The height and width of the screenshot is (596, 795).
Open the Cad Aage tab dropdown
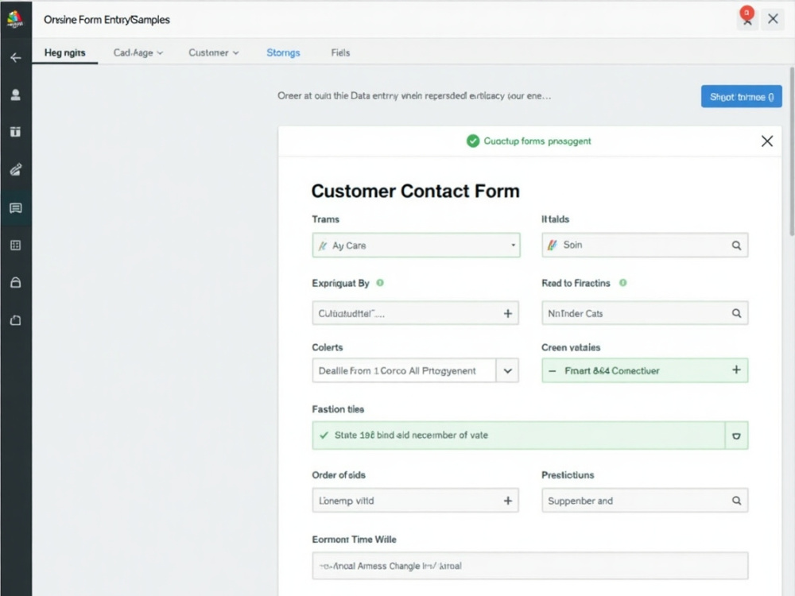138,52
